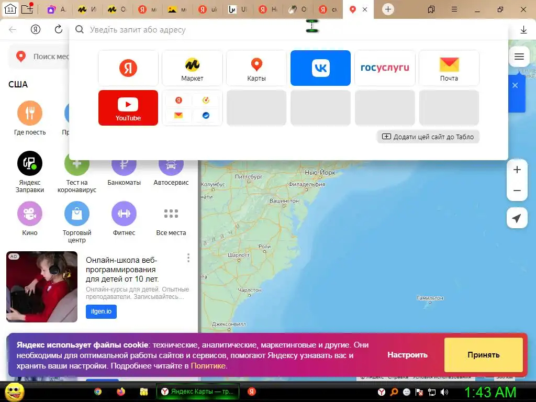The width and height of the screenshot is (536, 402).
Task: Click the volume speaker tray icon
Action: [x=444, y=392]
